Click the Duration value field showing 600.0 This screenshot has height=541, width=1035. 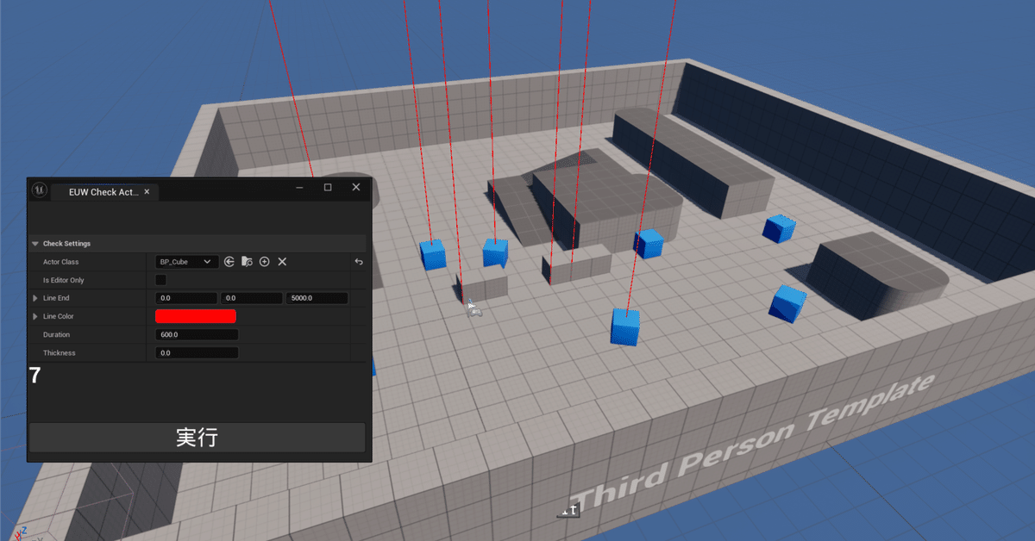coord(196,334)
